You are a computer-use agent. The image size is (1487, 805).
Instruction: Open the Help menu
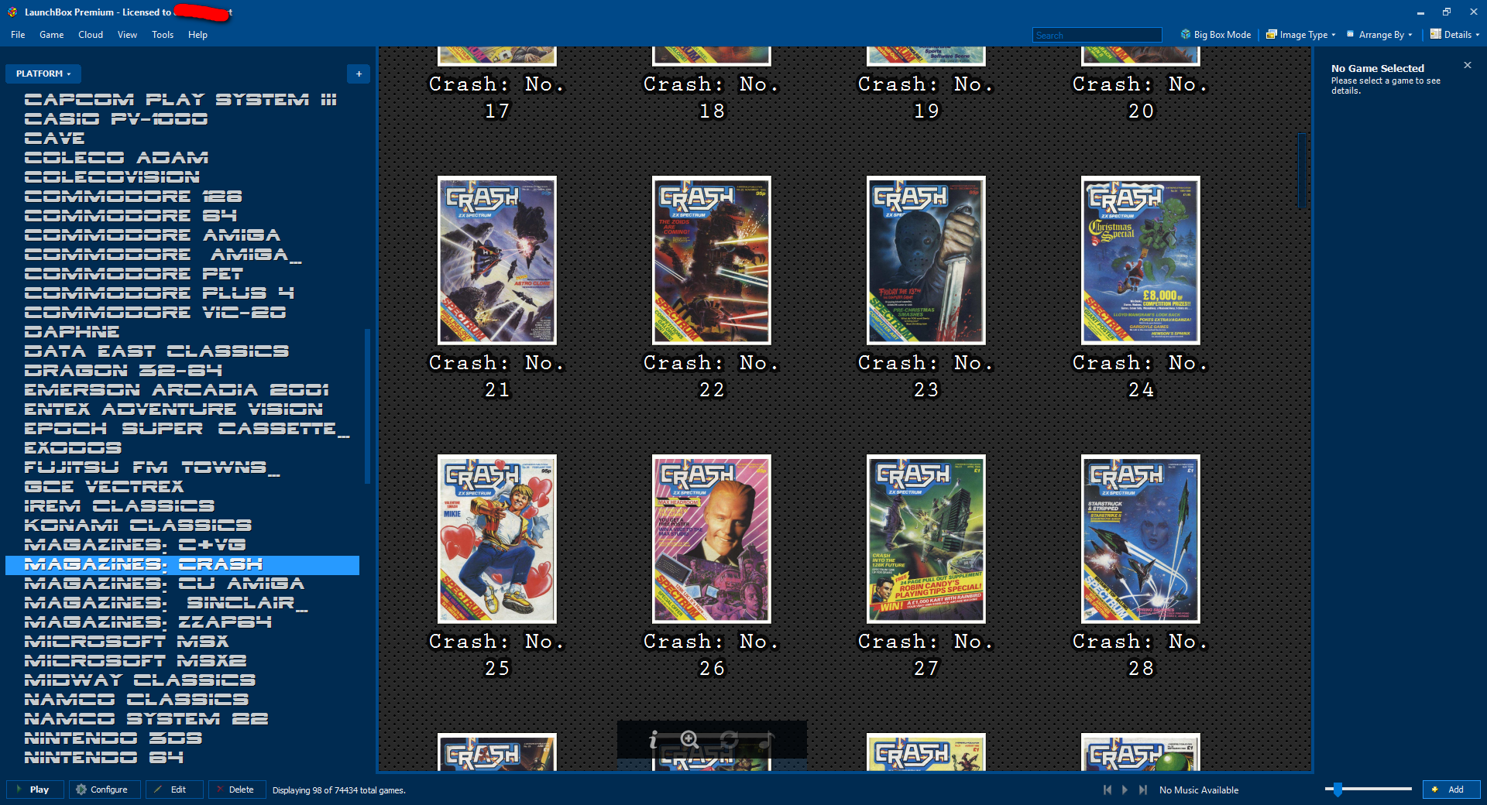(x=197, y=35)
